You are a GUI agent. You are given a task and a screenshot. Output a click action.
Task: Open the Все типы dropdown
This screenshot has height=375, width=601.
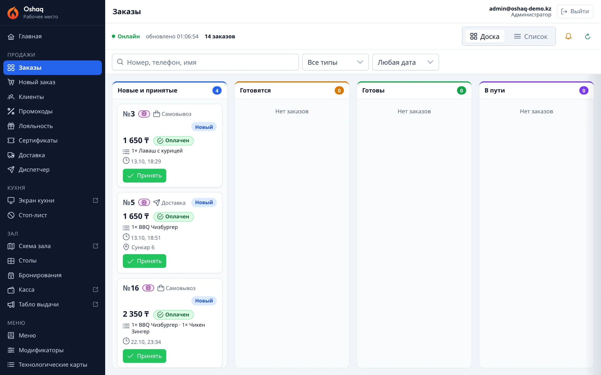pos(335,62)
